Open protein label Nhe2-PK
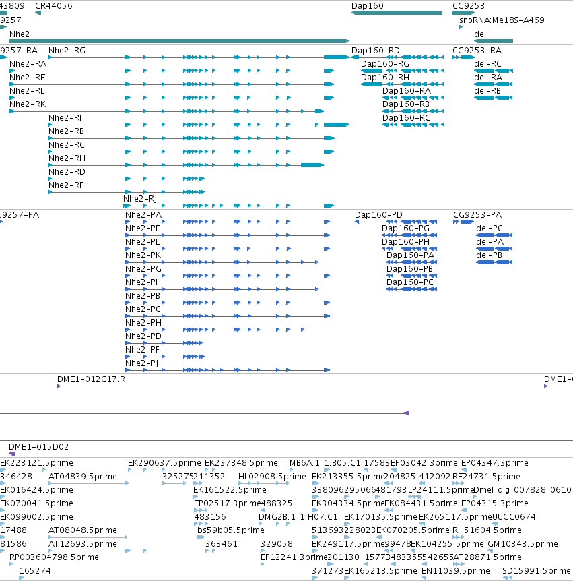Viewport: 573px width, 581px height. pos(143,255)
